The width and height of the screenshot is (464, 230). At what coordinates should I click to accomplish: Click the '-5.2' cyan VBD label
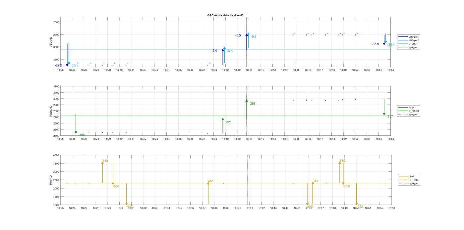tap(254, 37)
